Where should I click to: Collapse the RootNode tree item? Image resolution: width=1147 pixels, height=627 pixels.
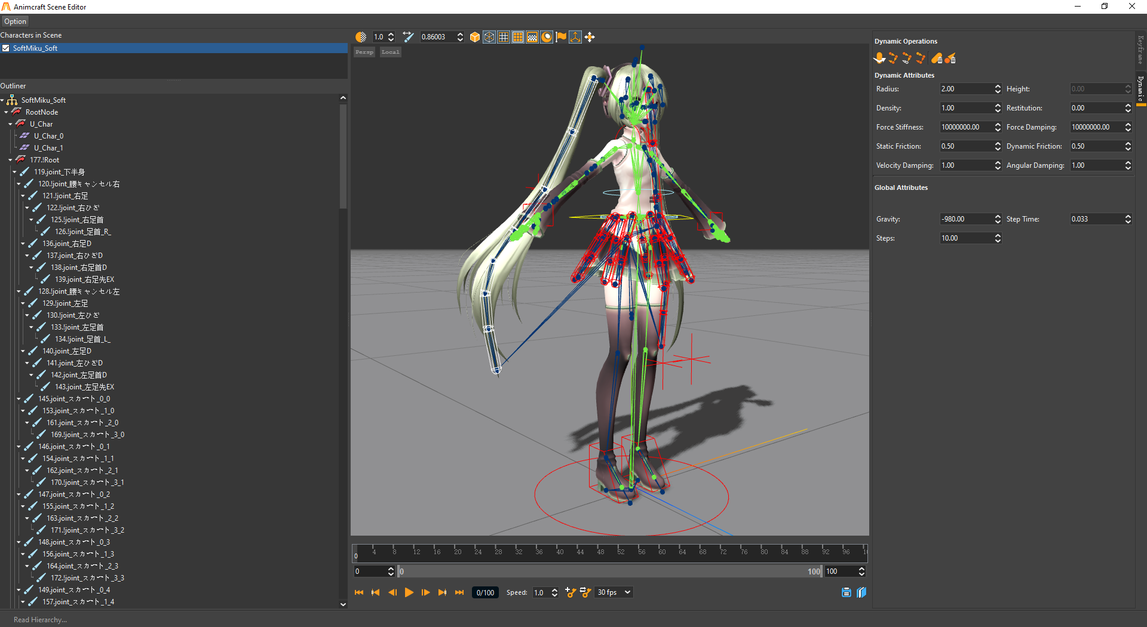(7, 112)
